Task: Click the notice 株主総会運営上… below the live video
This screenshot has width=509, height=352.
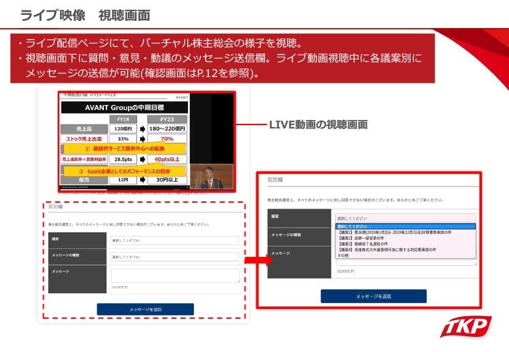Action: pyautogui.click(x=129, y=224)
